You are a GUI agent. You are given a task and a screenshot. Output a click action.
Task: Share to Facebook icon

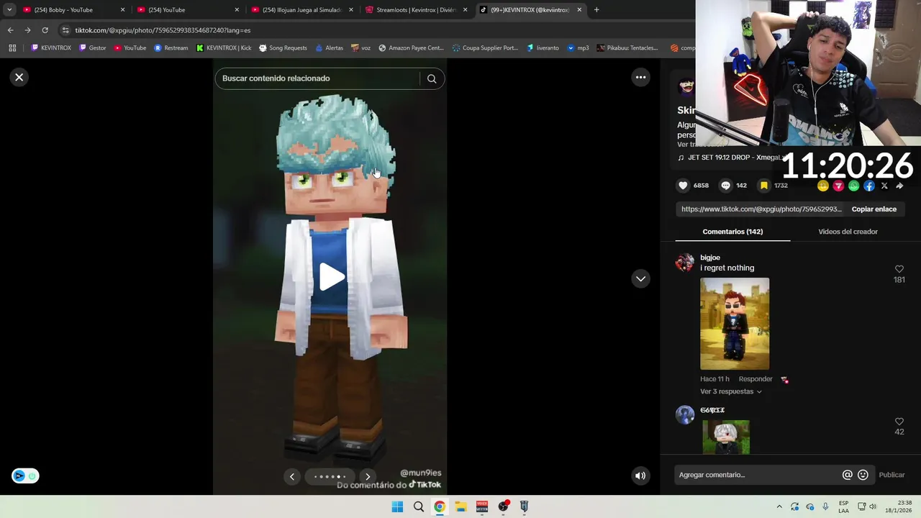(868, 186)
